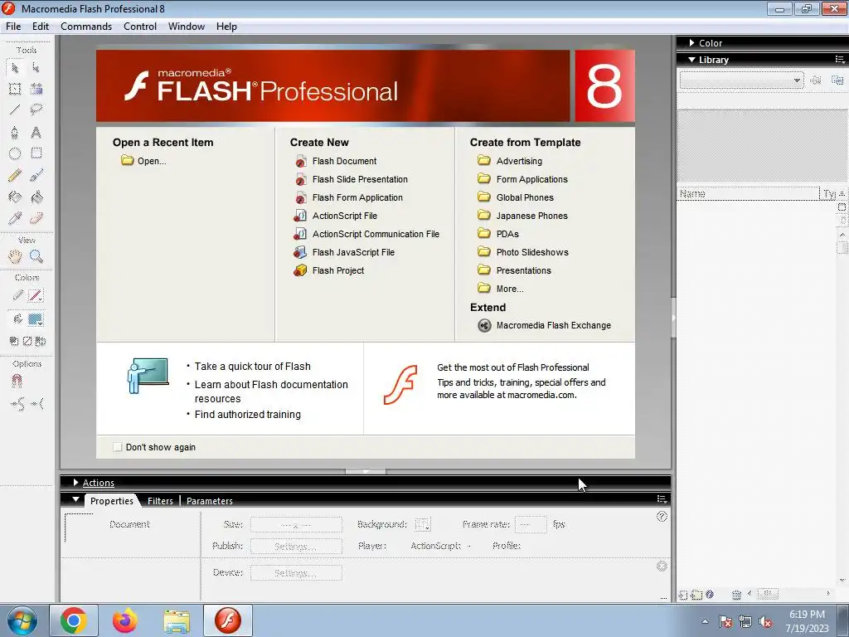
Task: Check the Don't show again box
Action: pyautogui.click(x=117, y=447)
